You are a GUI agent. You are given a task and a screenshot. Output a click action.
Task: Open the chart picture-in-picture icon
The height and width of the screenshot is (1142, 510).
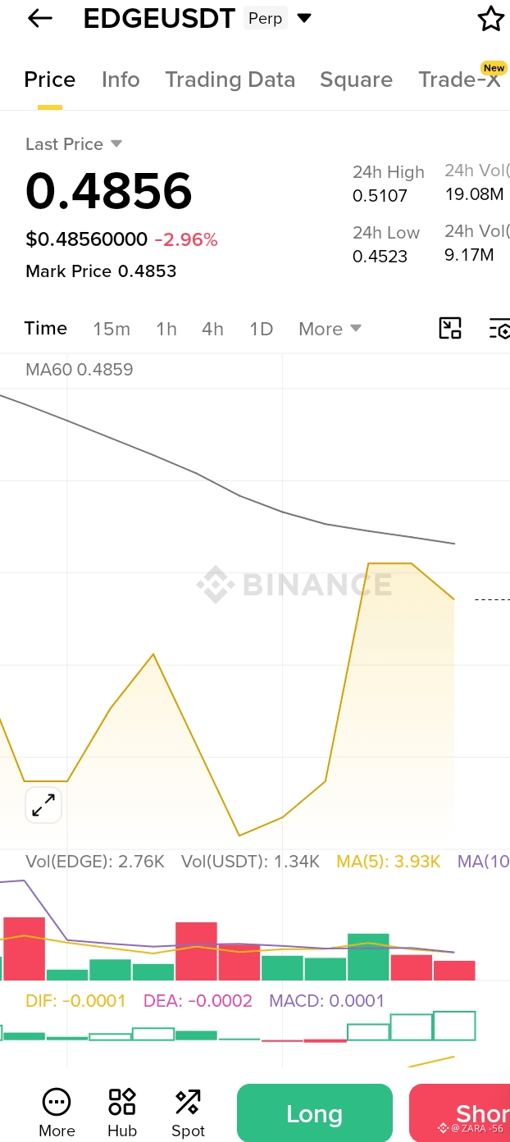click(x=450, y=328)
